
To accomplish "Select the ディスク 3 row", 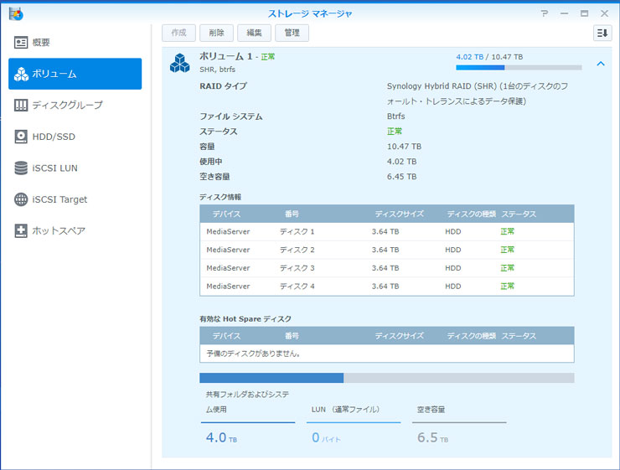I will (x=387, y=268).
